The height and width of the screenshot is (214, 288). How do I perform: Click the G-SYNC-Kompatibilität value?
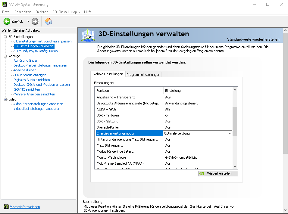pos(181,157)
